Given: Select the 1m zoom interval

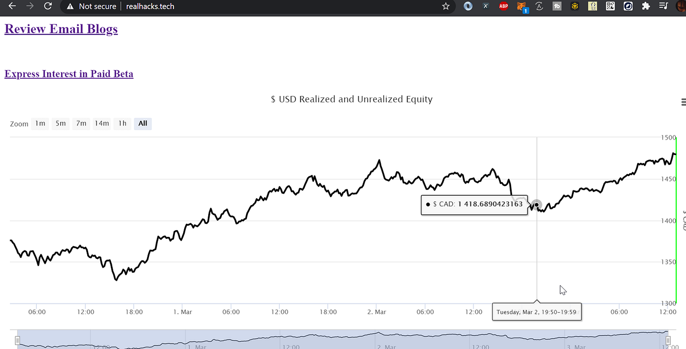Looking at the screenshot, I should coord(40,123).
